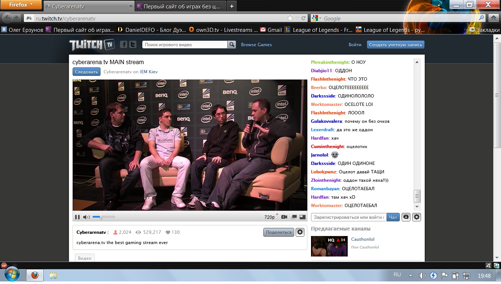Click the Adblock Plus icon

pyautogui.click(x=4, y=266)
